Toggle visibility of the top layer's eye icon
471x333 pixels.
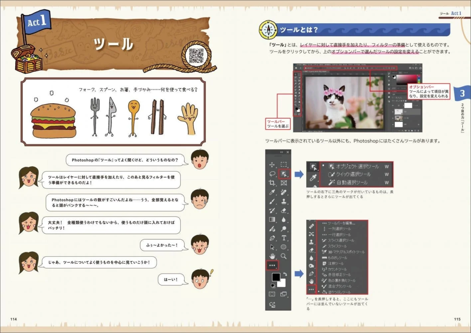tap(392, 105)
